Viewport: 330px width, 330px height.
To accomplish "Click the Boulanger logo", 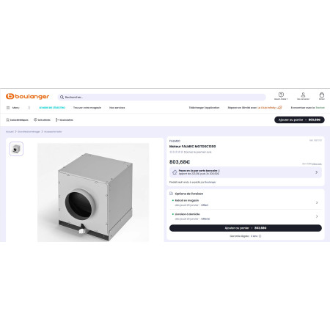I will coord(27,97).
